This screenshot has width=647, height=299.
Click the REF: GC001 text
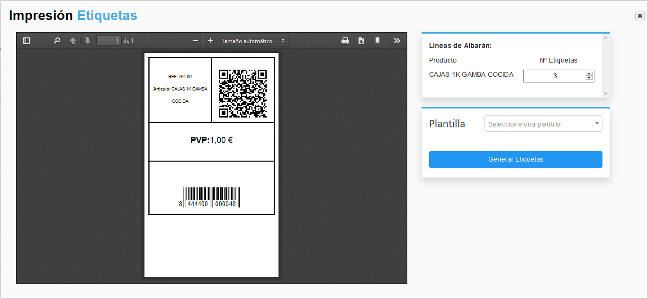click(x=180, y=76)
